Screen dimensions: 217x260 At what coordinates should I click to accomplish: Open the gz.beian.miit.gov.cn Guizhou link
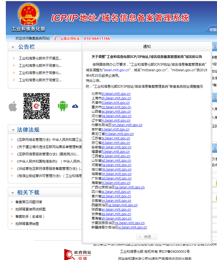(x=116, y=196)
